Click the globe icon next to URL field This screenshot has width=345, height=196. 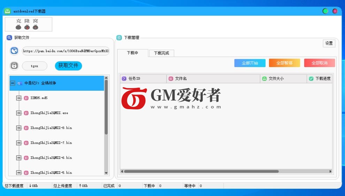14,51
